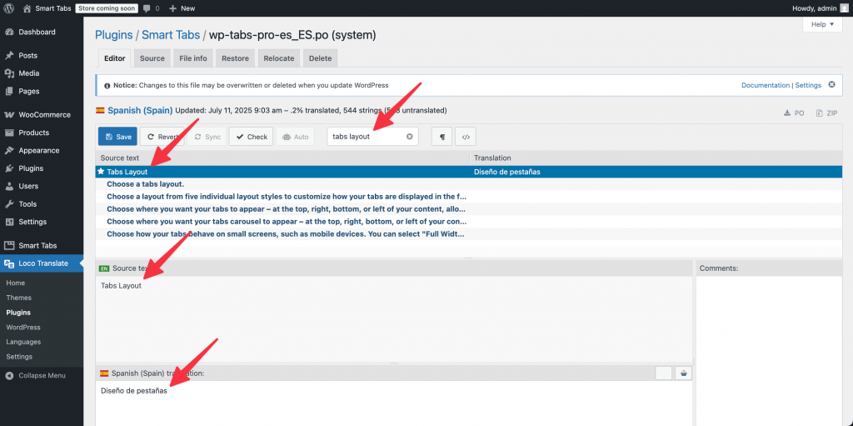Download the ZIP archive
The height and width of the screenshot is (426, 853).
(x=826, y=113)
